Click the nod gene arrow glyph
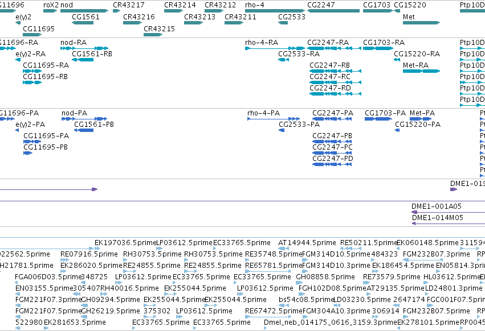485x331 pixels. 84,11
